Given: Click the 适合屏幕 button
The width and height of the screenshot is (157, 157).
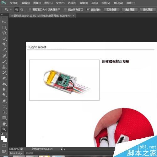Looking at the screenshot, I should [130, 10].
